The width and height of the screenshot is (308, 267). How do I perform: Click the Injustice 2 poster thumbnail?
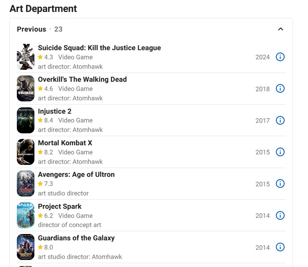(26, 120)
